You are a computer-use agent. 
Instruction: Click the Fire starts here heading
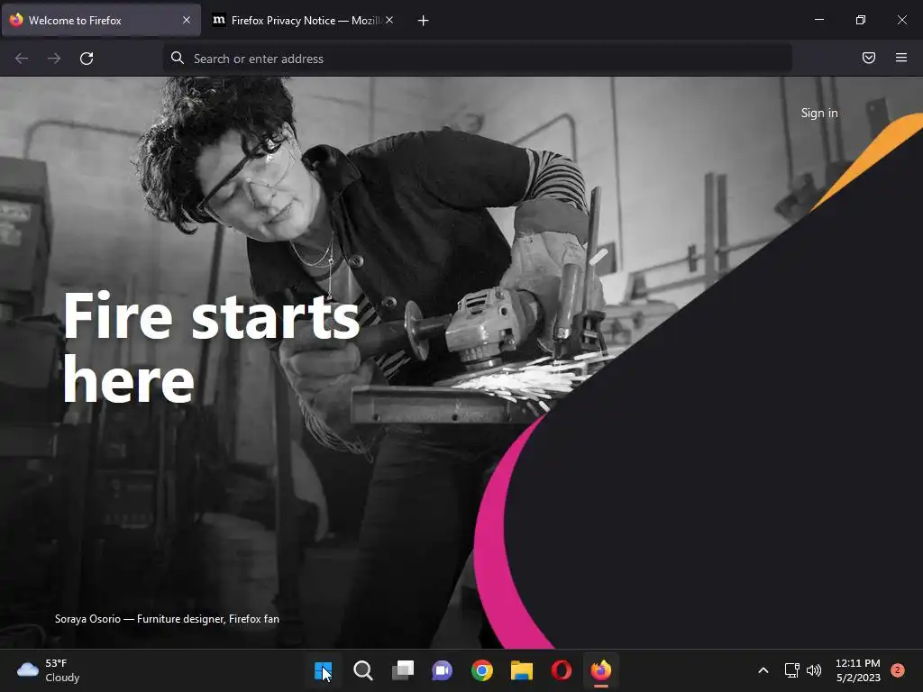[211, 347]
